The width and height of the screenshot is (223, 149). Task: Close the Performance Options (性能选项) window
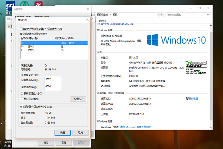[x=88, y=9]
